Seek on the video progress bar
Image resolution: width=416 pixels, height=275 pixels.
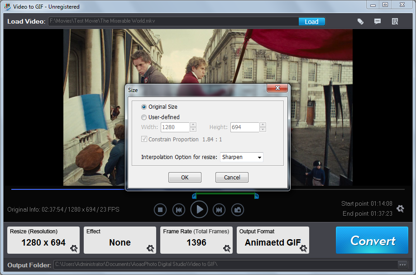[208, 189]
